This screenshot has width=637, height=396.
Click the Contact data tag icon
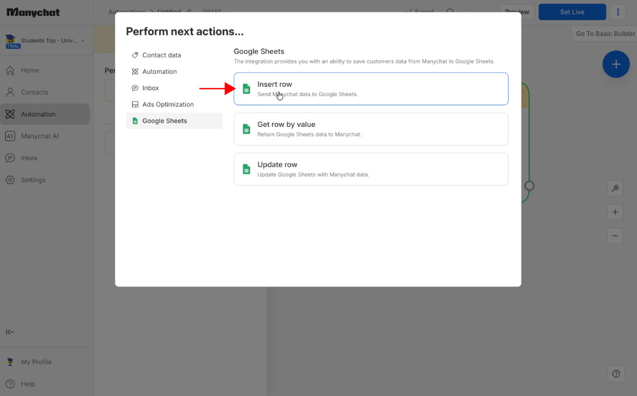tap(135, 55)
